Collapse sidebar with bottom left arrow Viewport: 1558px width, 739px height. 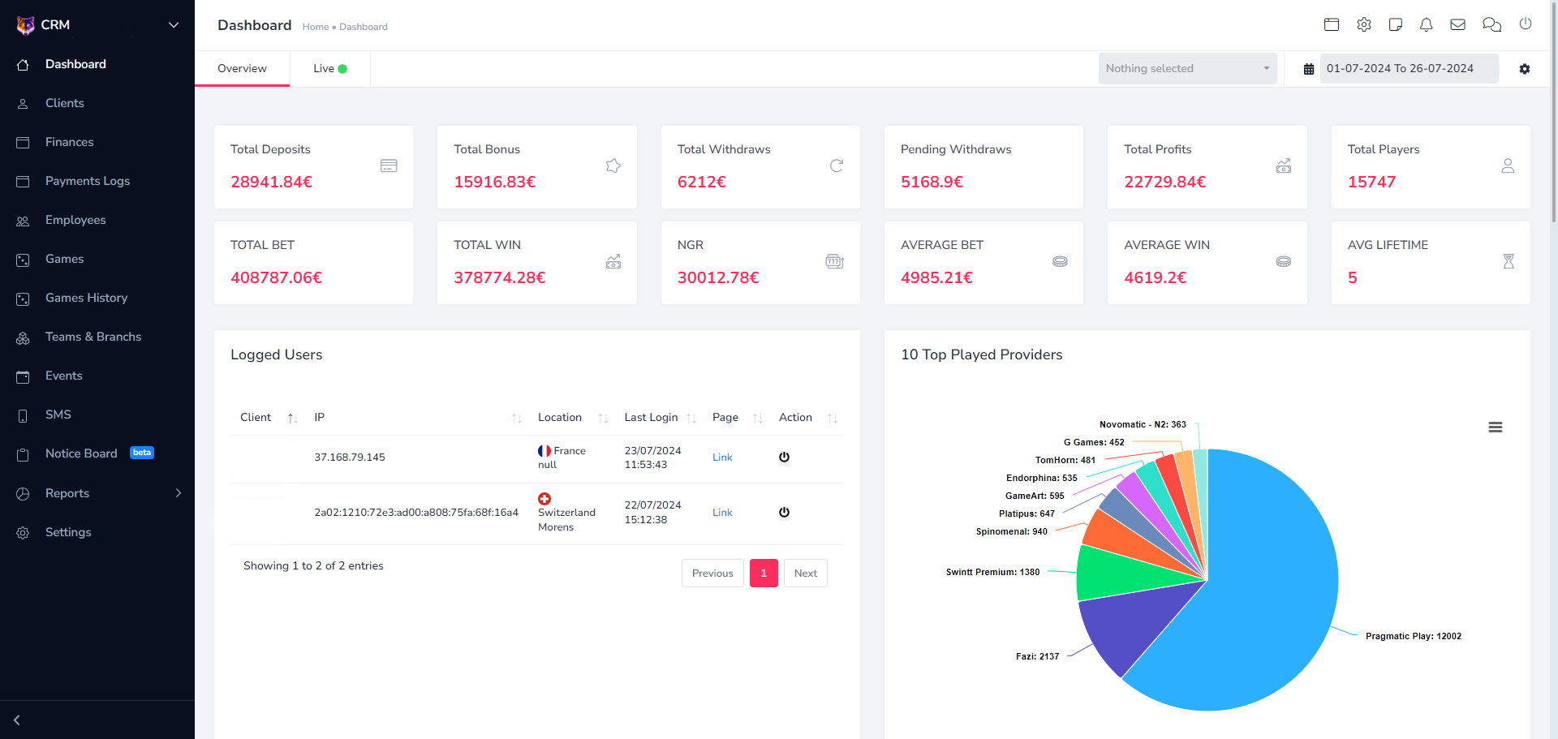(17, 720)
